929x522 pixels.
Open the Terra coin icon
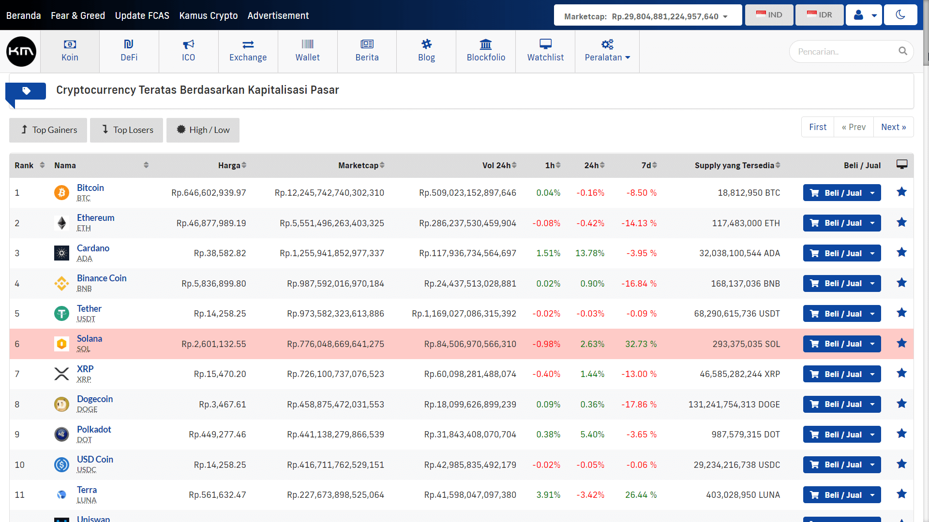point(61,495)
